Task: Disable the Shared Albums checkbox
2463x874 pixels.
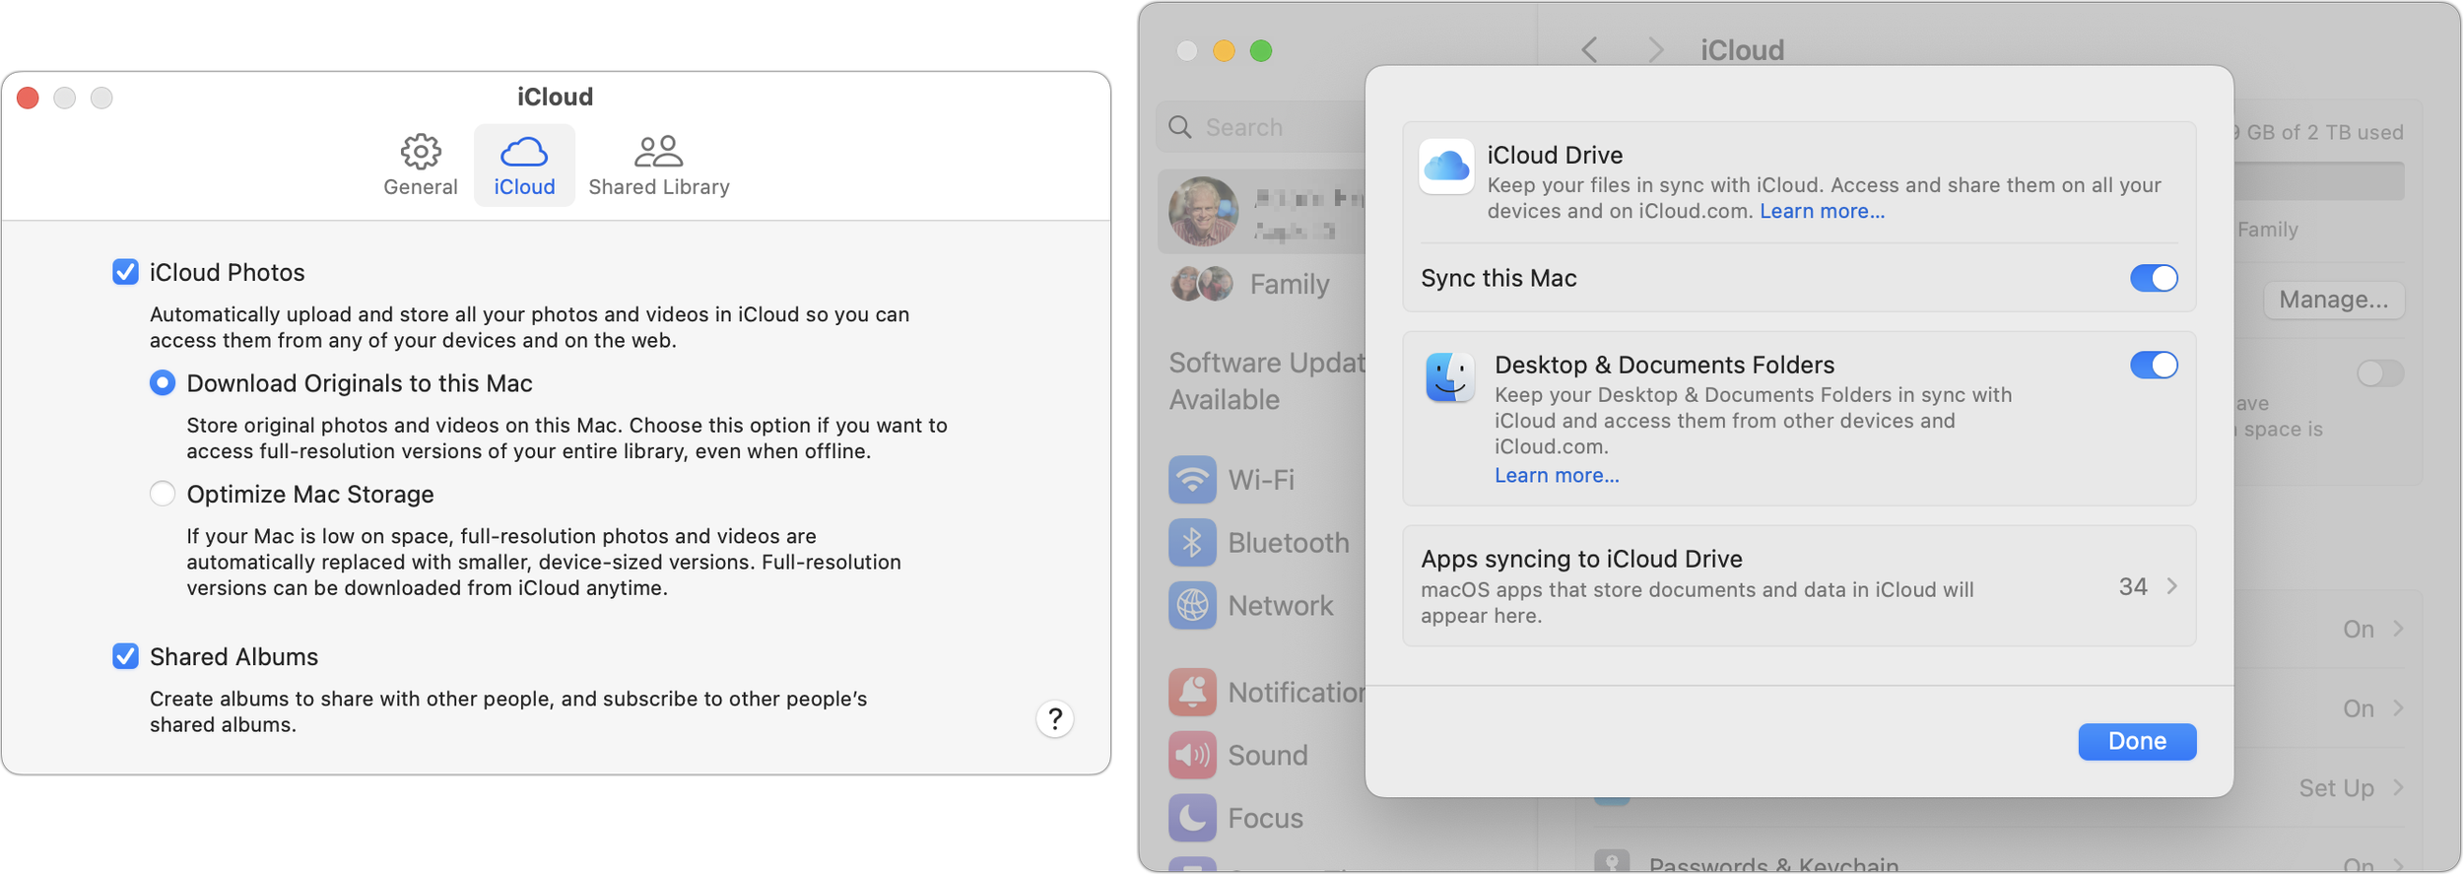Action: tap(125, 656)
